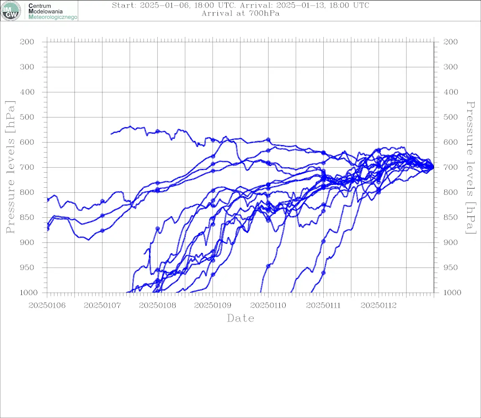Click the left axis 850 pressure label
The height and width of the screenshot is (418, 481).
27,217
